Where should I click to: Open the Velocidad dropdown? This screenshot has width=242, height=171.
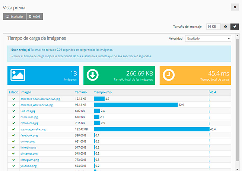(208, 38)
